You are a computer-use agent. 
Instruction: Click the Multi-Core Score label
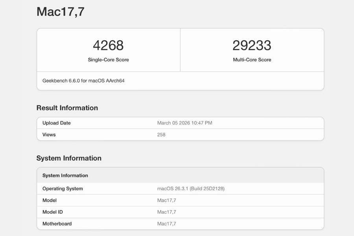tap(252, 60)
